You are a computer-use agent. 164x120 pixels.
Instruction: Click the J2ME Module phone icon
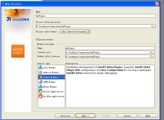40,82
